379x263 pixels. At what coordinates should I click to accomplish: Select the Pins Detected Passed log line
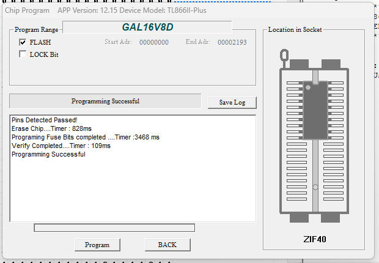44,120
